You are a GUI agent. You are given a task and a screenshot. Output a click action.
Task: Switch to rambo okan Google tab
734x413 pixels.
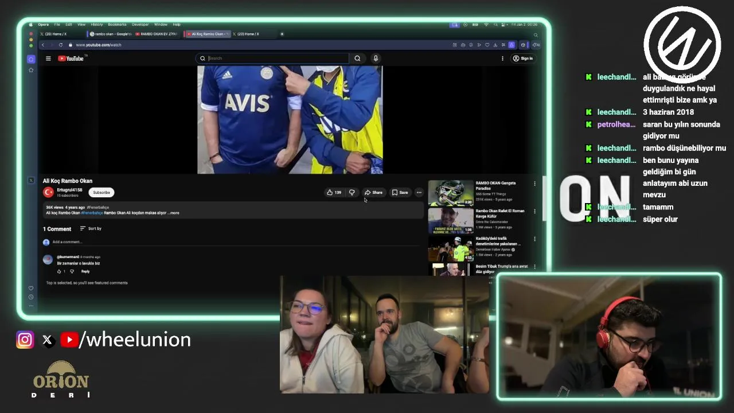coord(110,34)
